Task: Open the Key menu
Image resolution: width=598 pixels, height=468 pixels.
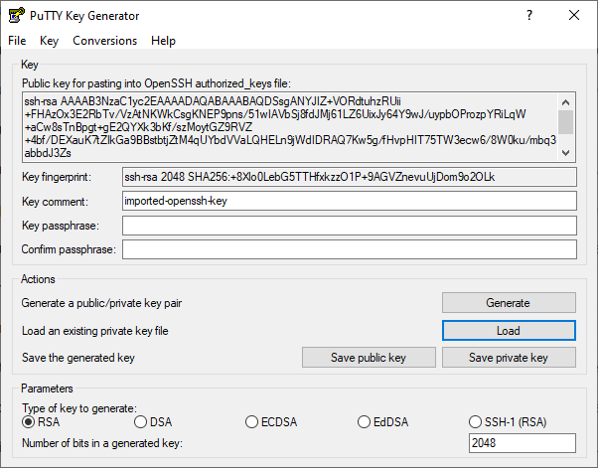Action: 50,41
